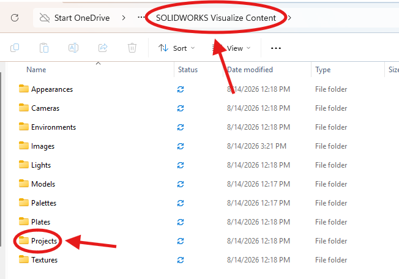Select the Textures folder
399x279 pixels.
38,260
